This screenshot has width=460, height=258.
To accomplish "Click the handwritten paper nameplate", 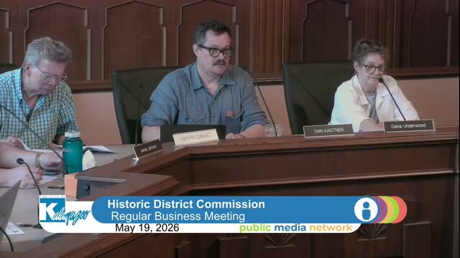I will point(195,137).
